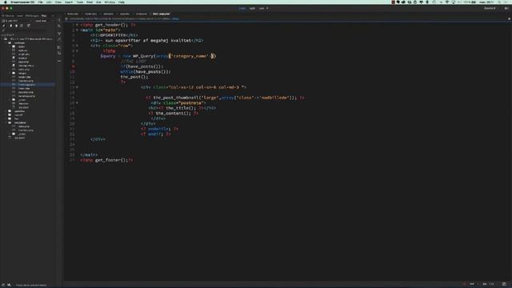512x288 pixels.
Task: Open the AirPlay display icon in menu bar
Action: [x=454, y=2]
